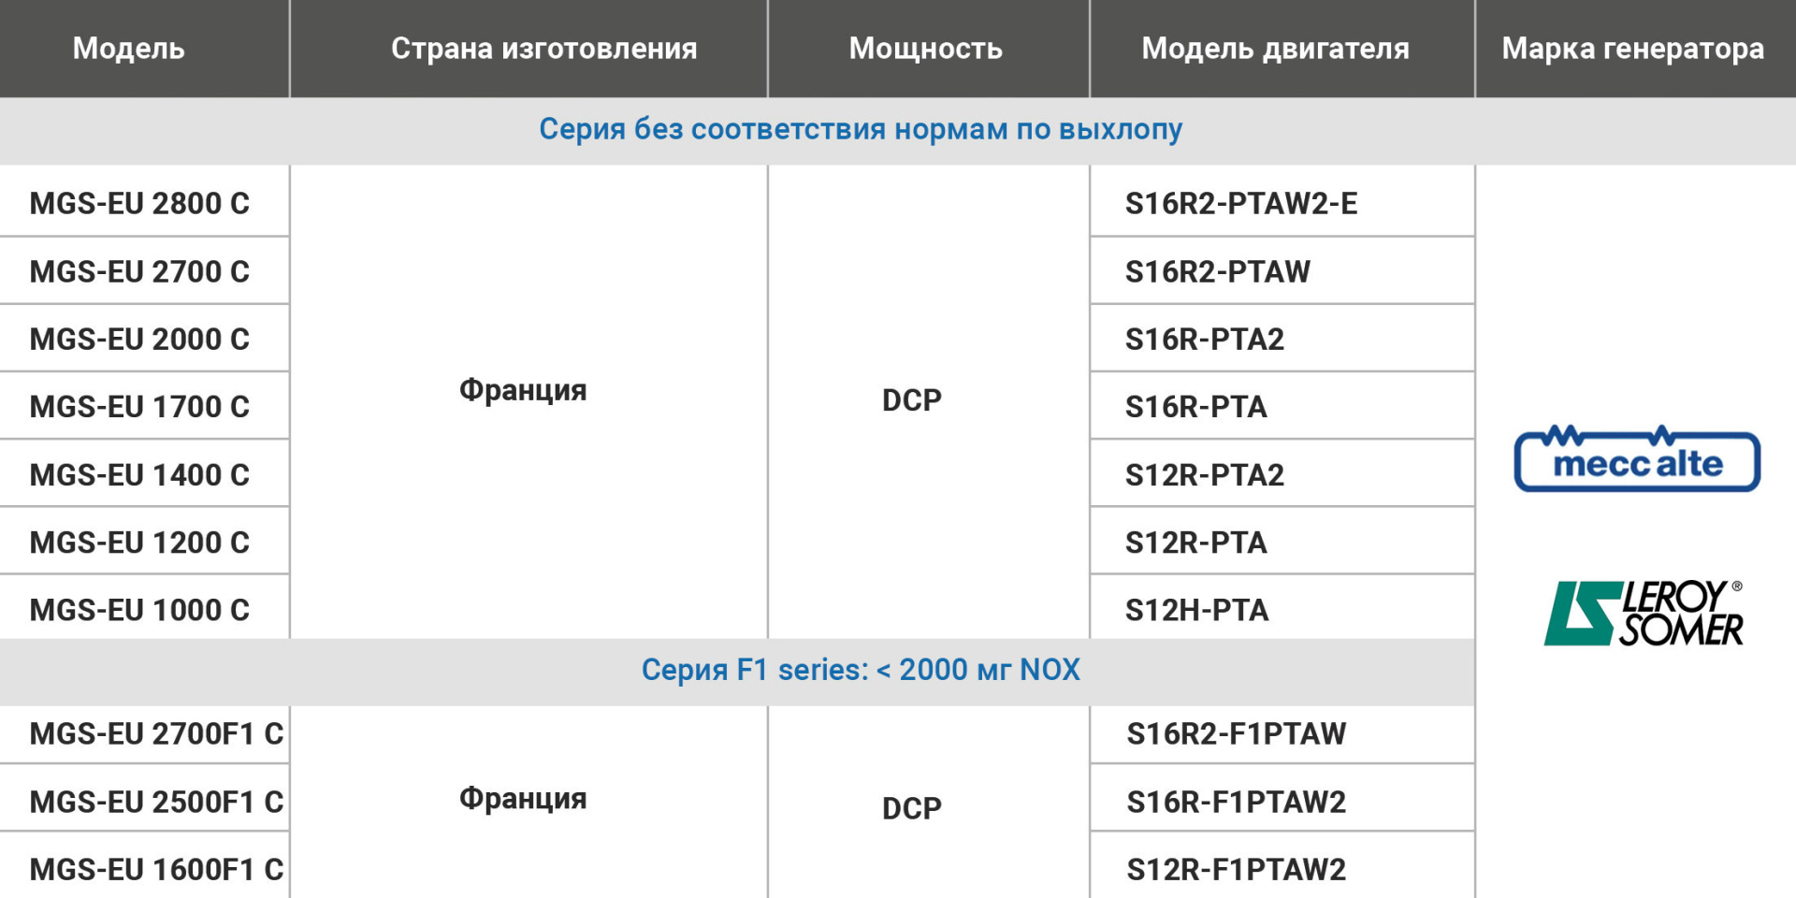Click the Серия без соответствия нормам heading
Image resolution: width=1796 pixels, height=898 pixels.
861,129
